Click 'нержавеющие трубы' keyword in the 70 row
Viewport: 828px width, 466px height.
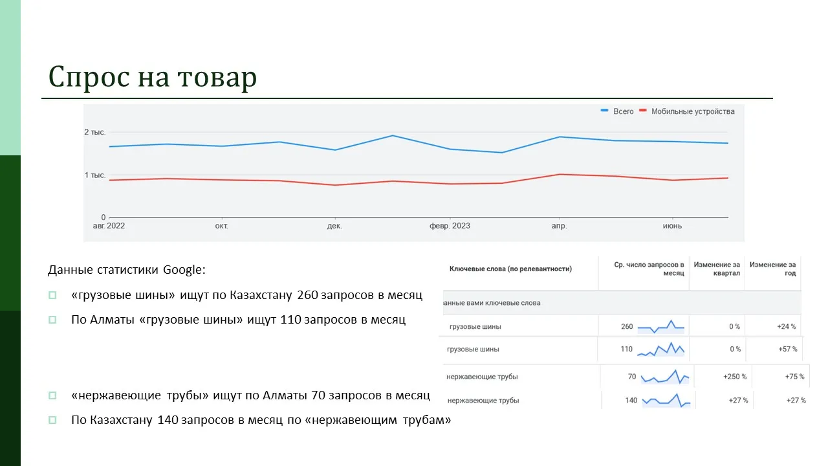click(x=482, y=377)
